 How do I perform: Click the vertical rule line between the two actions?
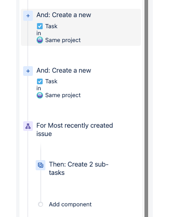28,56
